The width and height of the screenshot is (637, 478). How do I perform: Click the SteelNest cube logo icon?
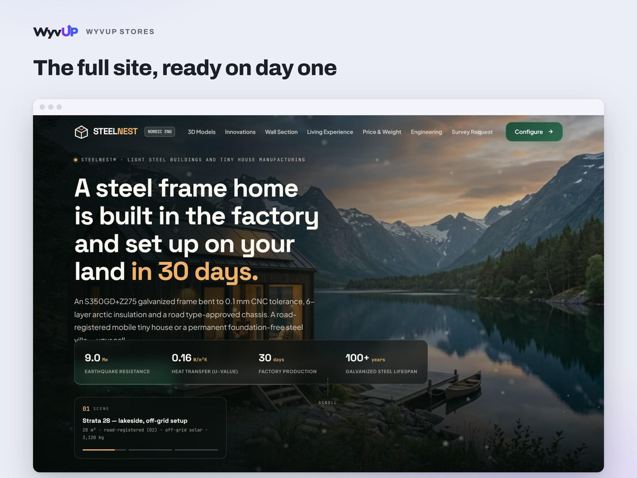[81, 132]
